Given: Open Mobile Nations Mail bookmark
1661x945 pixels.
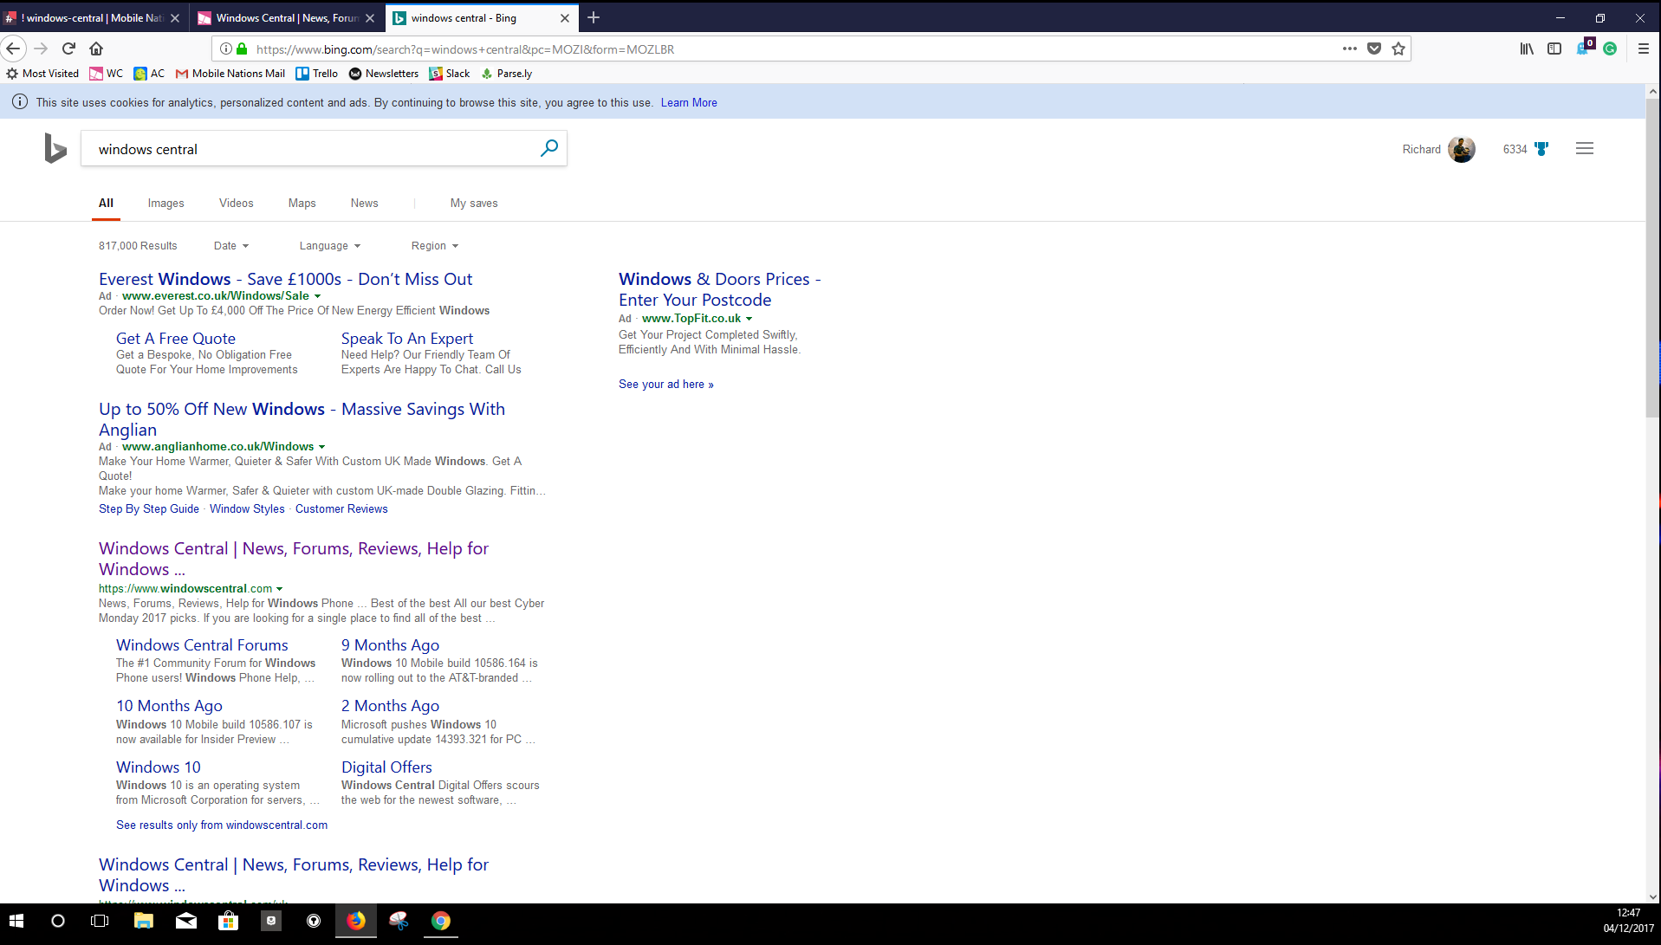Looking at the screenshot, I should coord(230,74).
